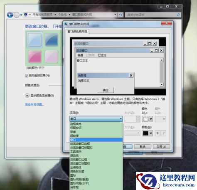
Task: Open the font size 大小 dropdown
Action: click(x=132, y=133)
